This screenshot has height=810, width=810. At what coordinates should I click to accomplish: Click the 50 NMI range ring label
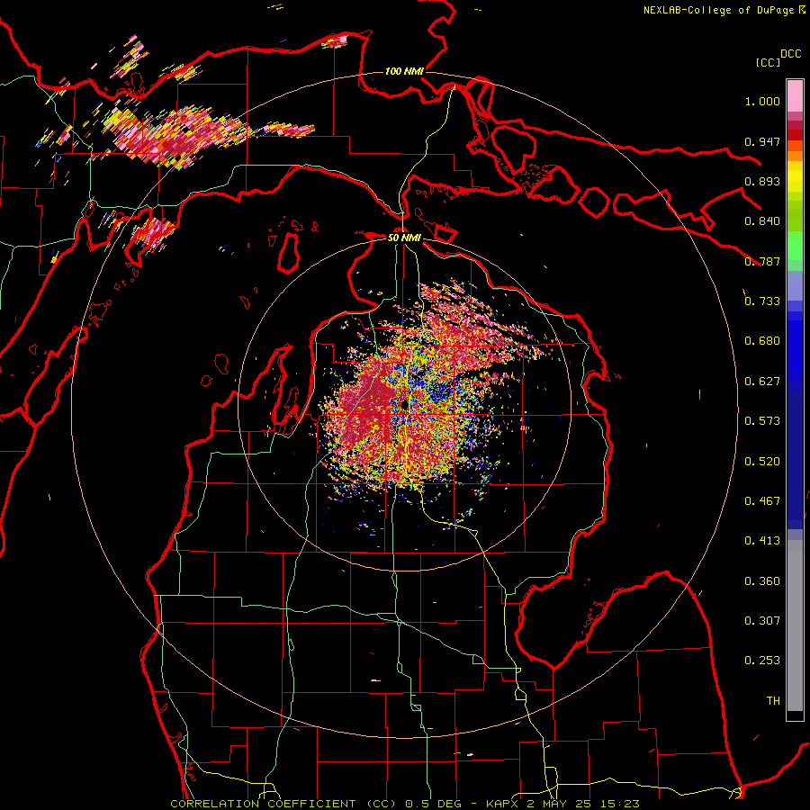pos(404,238)
